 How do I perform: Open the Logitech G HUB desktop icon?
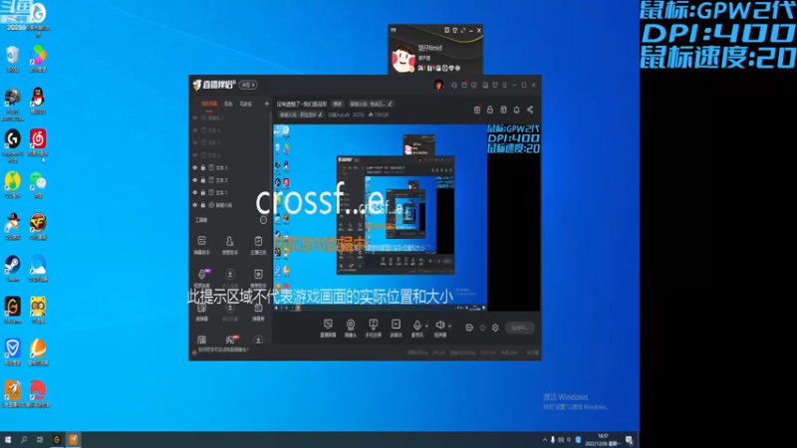(13, 145)
